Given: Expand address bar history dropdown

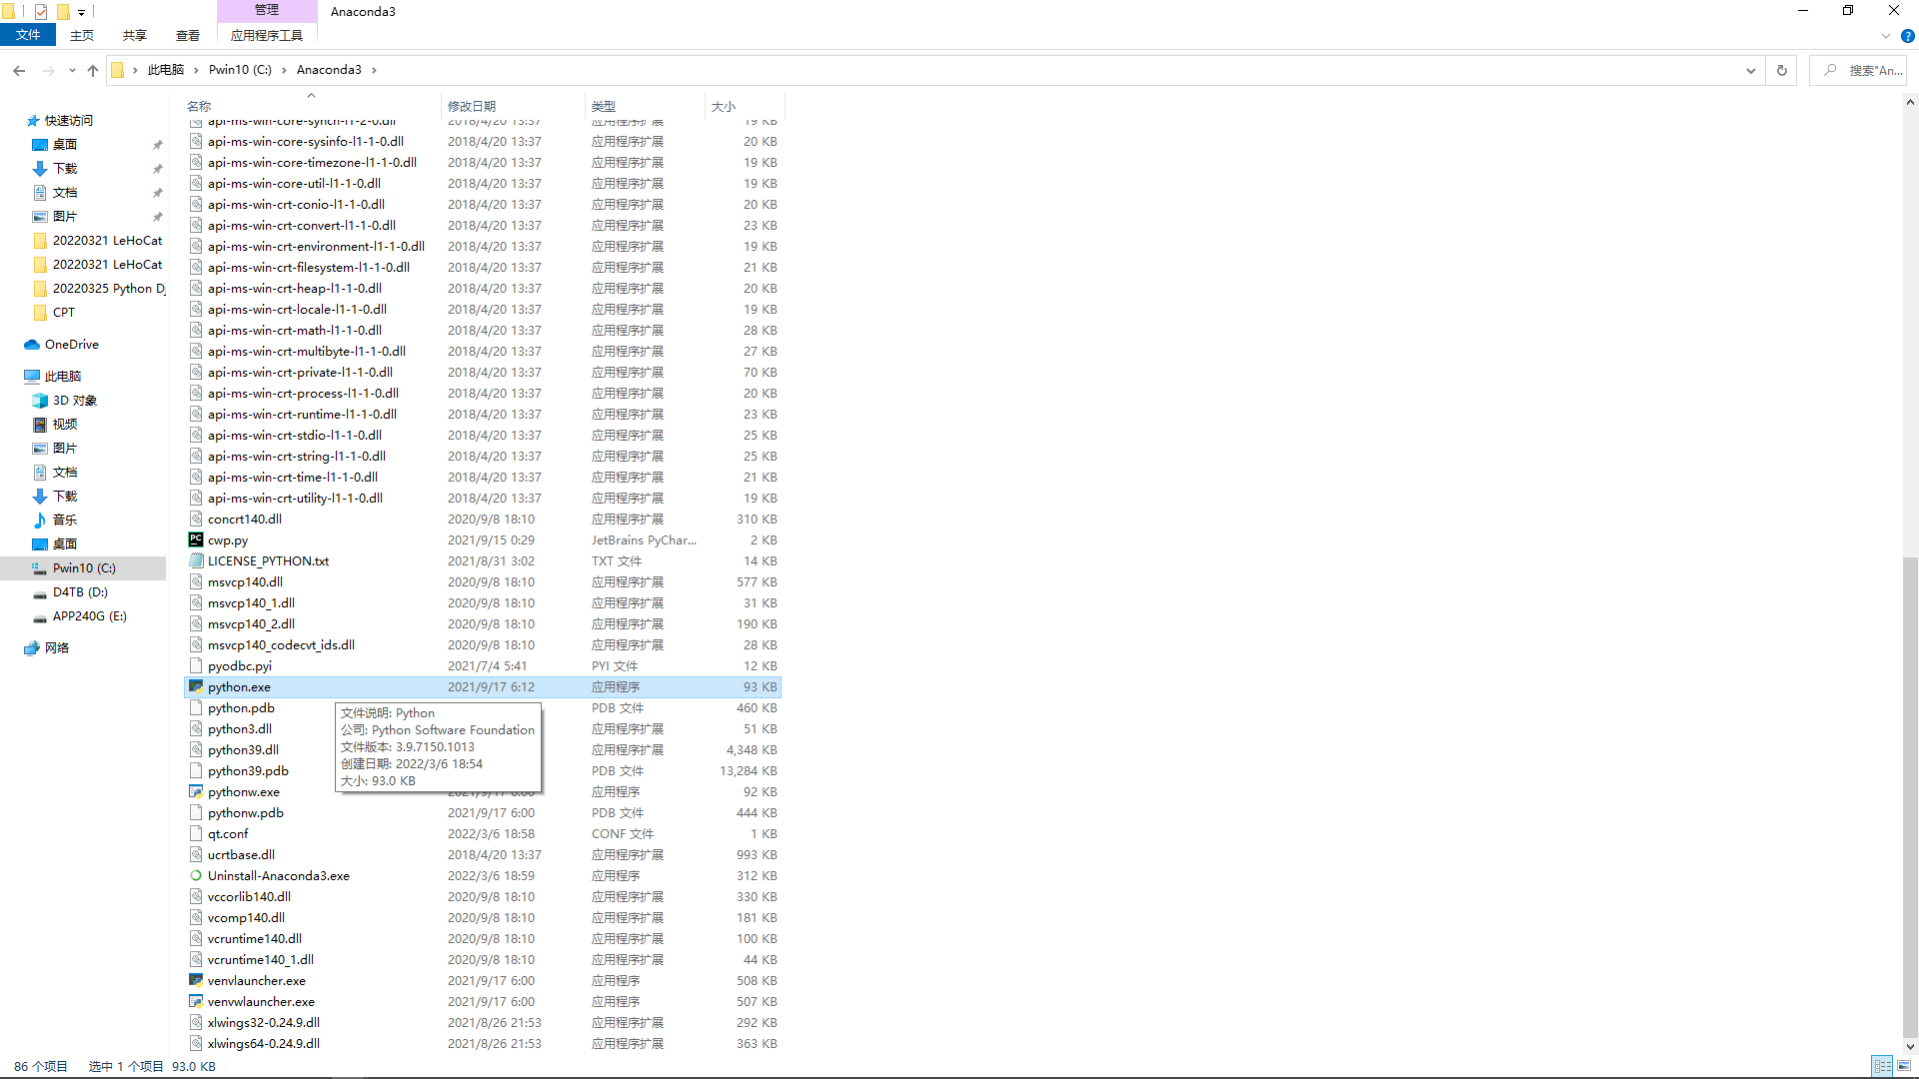Looking at the screenshot, I should pos(1750,70).
